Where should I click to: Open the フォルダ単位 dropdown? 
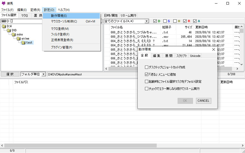(43, 74)
